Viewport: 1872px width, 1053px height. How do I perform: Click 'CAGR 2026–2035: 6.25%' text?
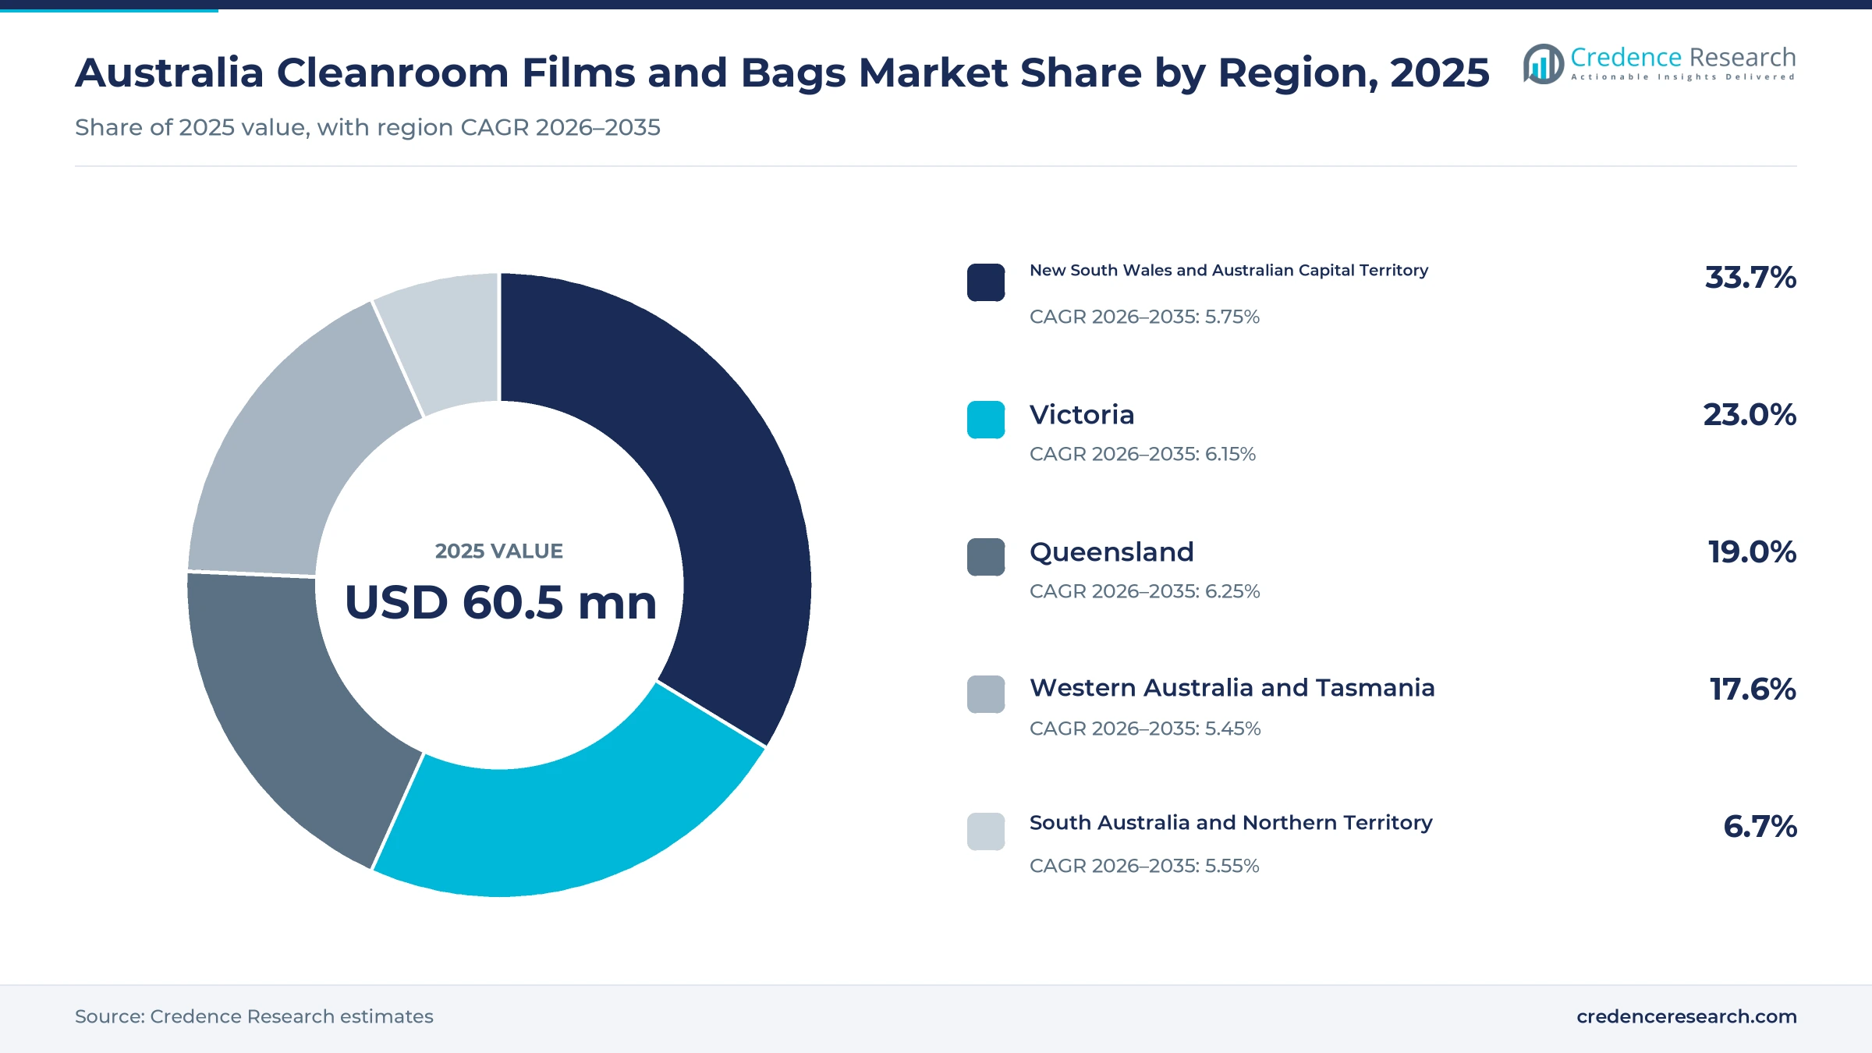coord(1144,591)
